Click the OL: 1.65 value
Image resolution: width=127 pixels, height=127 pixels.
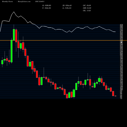pyautogui.click(x=87, y=11)
